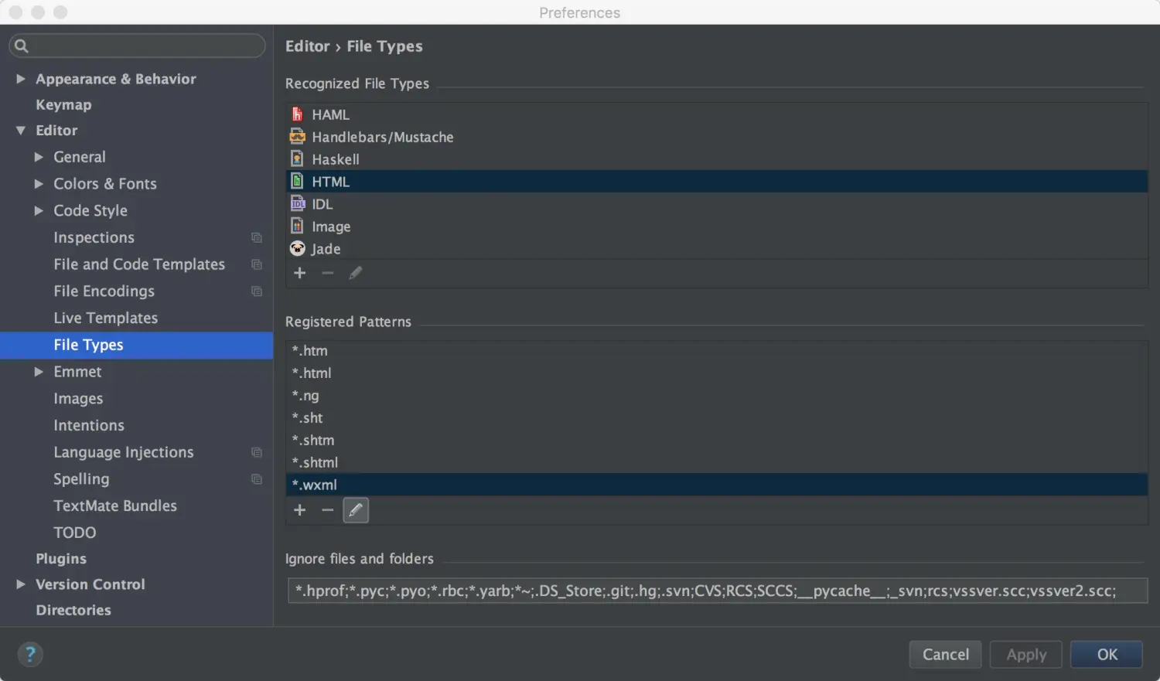The width and height of the screenshot is (1160, 681).
Task: Add a new recognized file type
Action: [300, 273]
